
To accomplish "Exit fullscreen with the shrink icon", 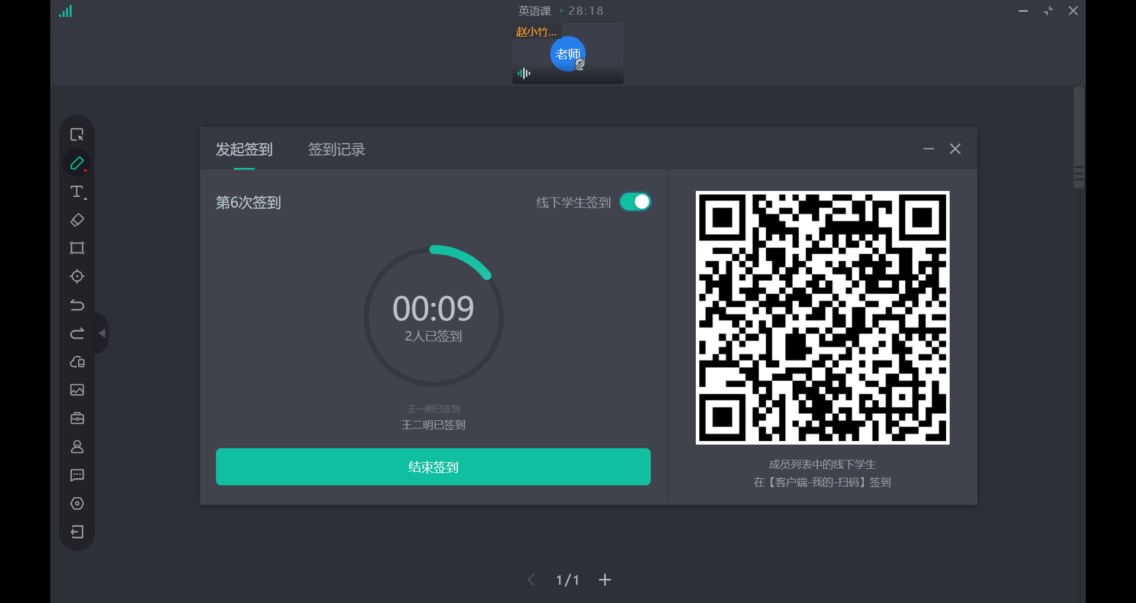I will (1048, 11).
